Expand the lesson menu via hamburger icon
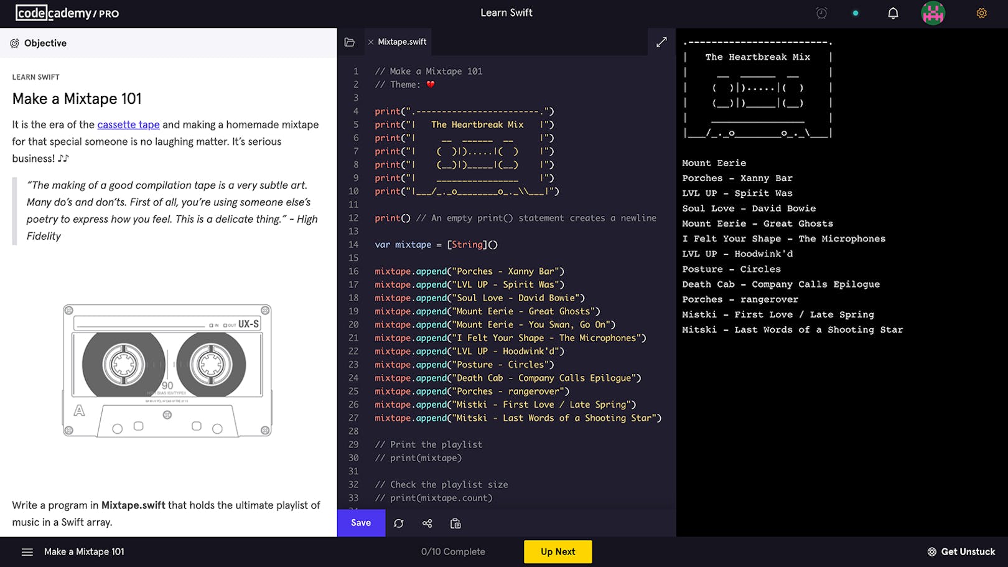 27,551
